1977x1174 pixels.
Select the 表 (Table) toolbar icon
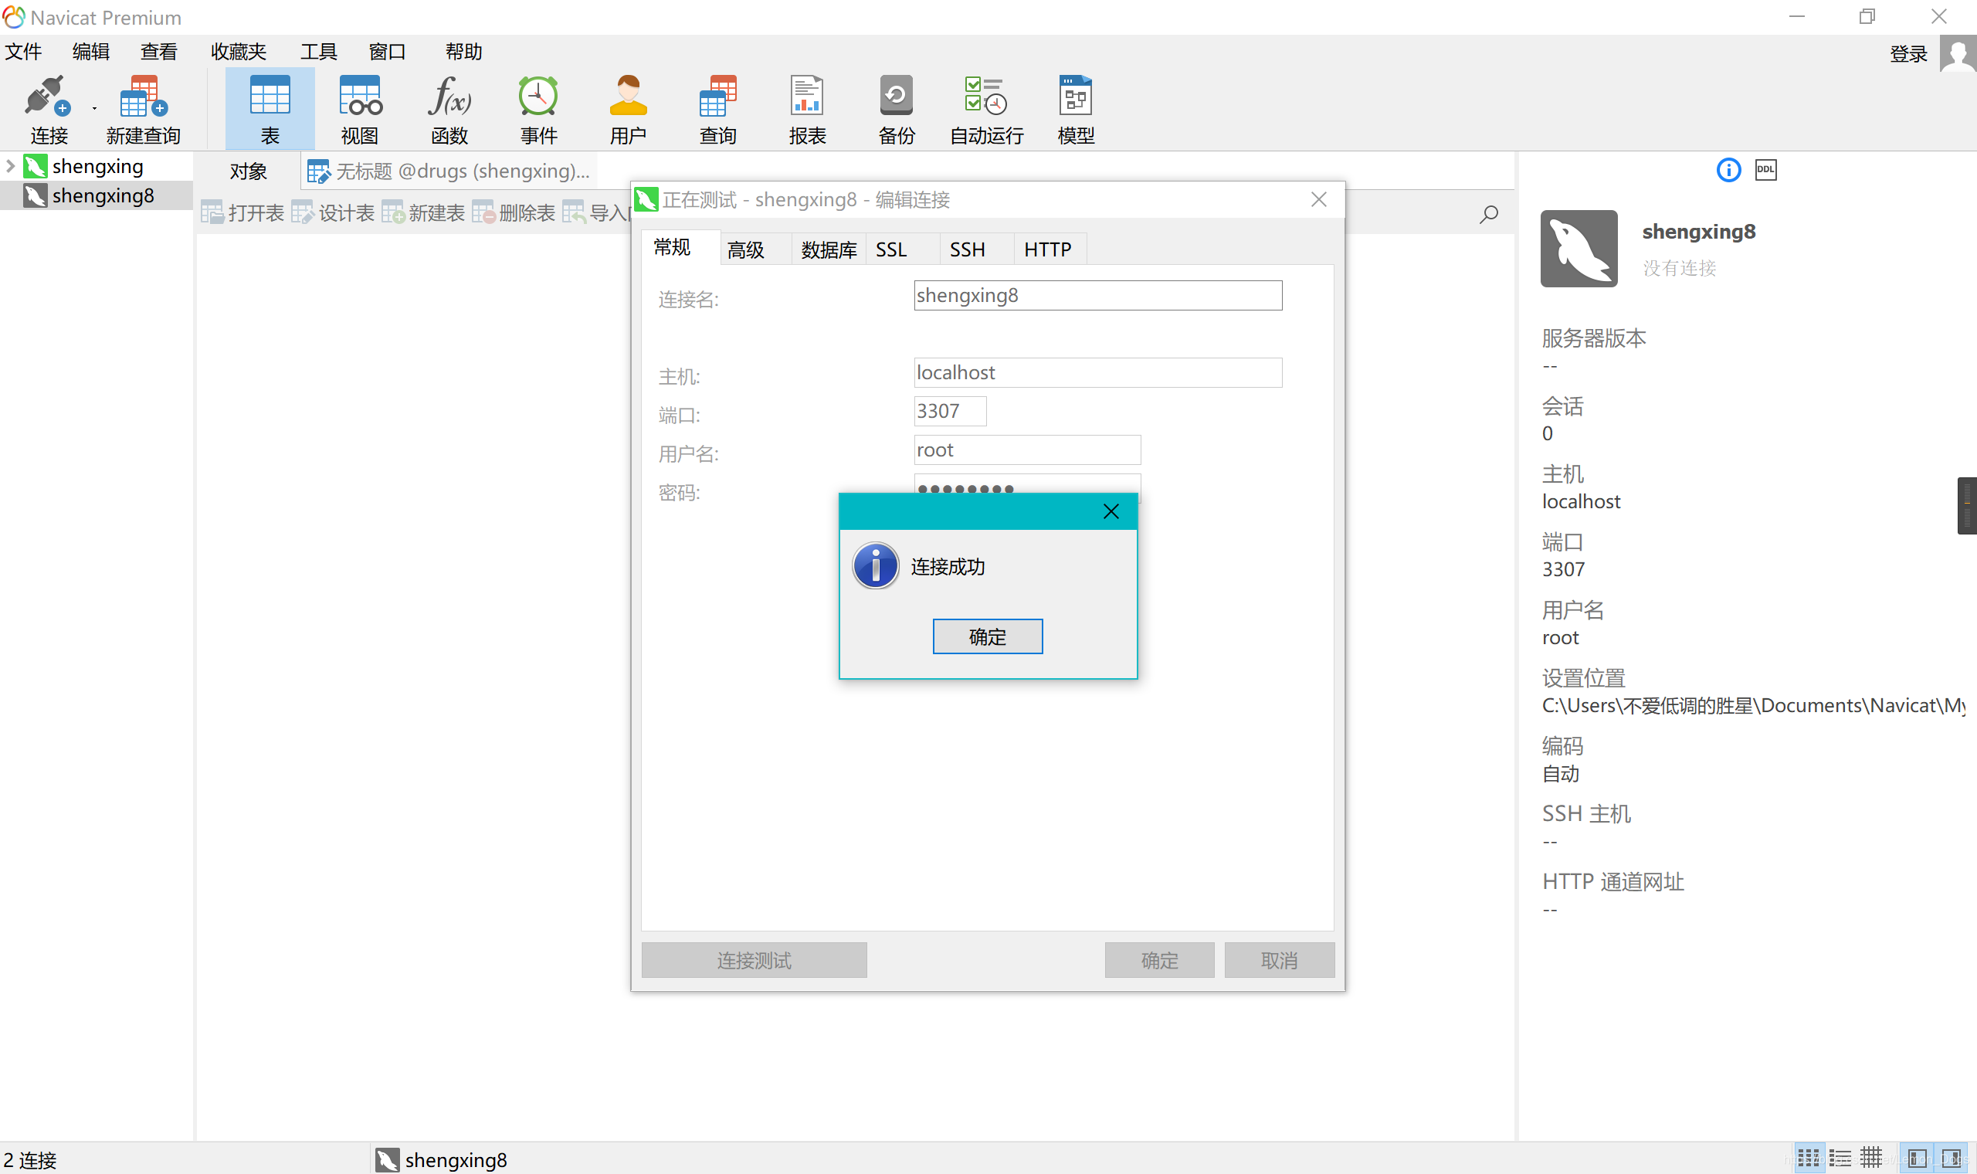click(x=270, y=109)
